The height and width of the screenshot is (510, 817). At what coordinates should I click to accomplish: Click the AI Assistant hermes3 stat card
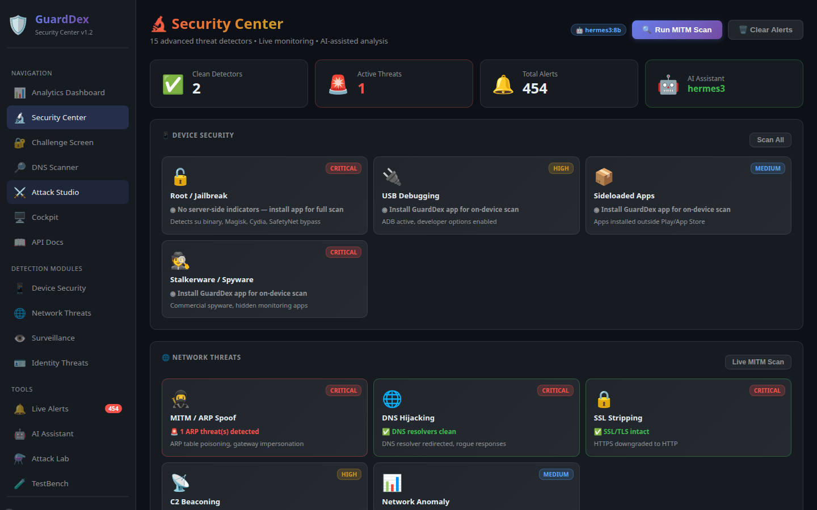tap(724, 84)
